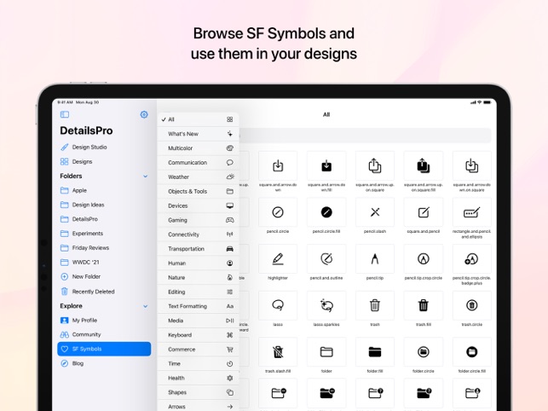
Task: Select the folder.circle symbol
Action: (424, 352)
